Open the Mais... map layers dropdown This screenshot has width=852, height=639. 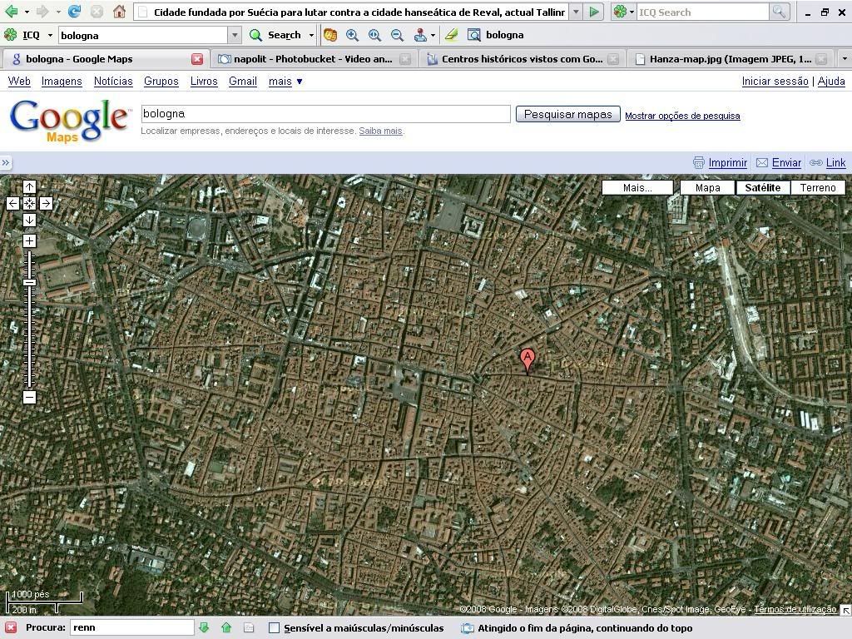click(637, 187)
